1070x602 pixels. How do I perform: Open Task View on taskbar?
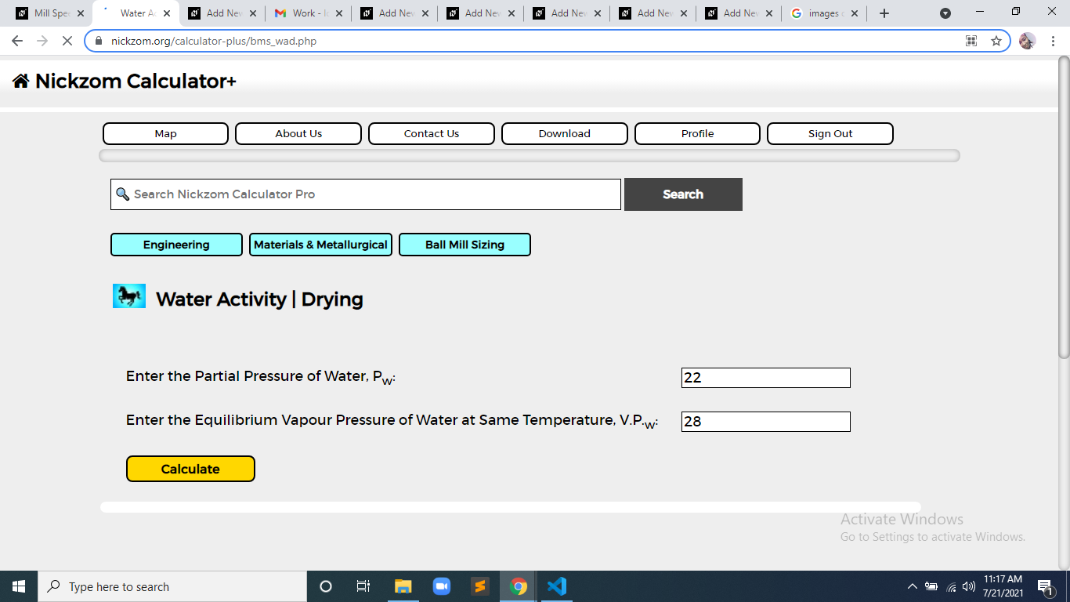(363, 586)
